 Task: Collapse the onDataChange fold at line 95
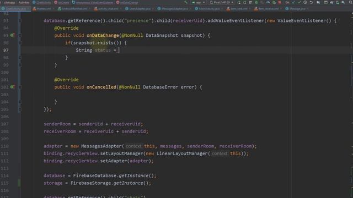point(20,35)
